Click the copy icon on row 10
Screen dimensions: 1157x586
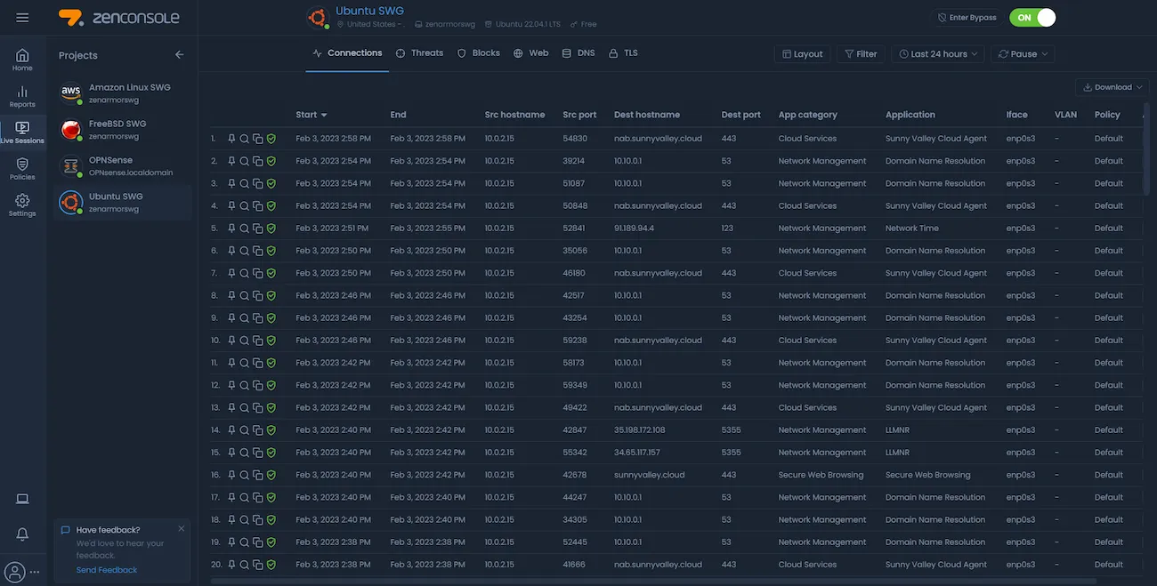[x=257, y=341]
